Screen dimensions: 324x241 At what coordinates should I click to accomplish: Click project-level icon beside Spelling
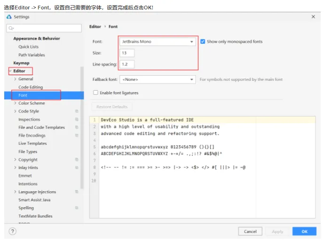click(x=77, y=208)
